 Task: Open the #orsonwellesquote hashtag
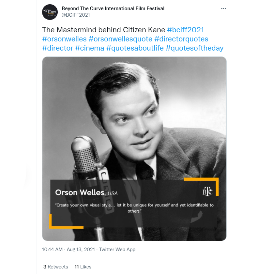click(120, 39)
